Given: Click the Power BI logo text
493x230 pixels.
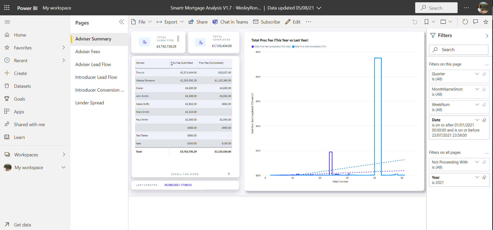Looking at the screenshot, I should 27,8.
